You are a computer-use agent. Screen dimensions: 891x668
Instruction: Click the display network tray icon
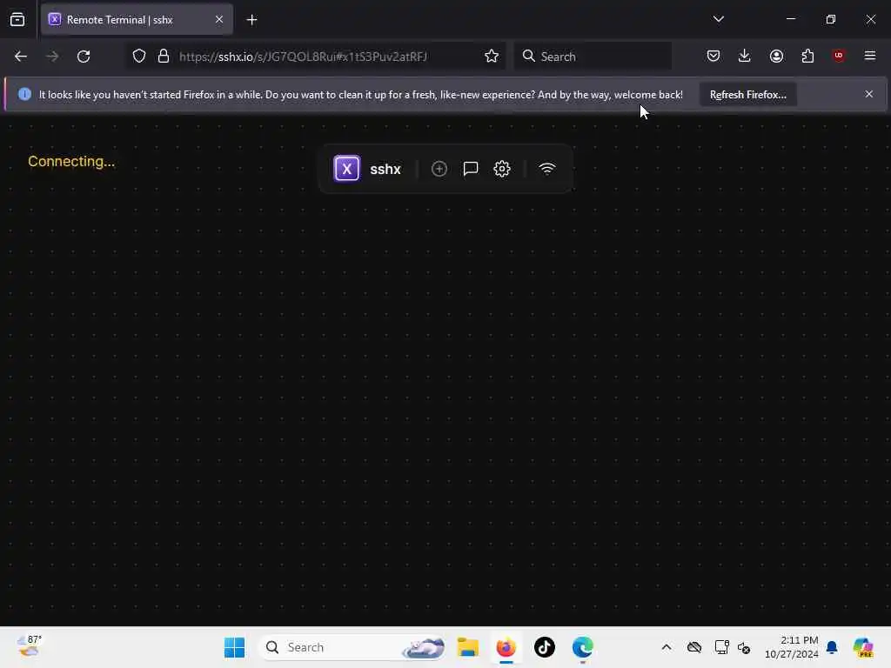[x=721, y=647]
